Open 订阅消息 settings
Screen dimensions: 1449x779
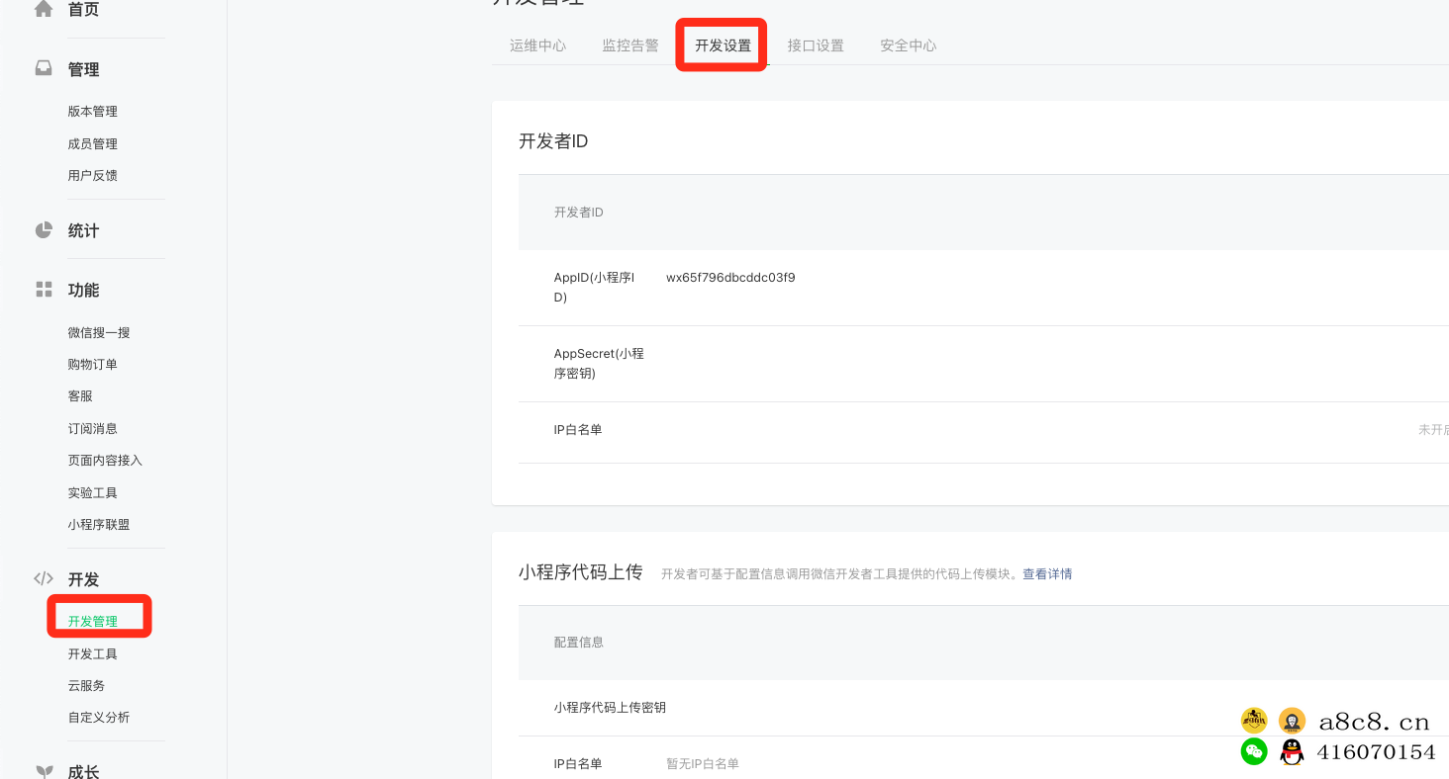pos(93,429)
